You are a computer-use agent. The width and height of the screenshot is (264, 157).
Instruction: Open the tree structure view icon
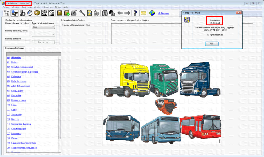[6, 13]
